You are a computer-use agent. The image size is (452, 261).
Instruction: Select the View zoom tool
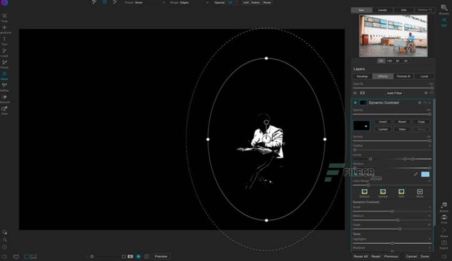tap(4, 109)
